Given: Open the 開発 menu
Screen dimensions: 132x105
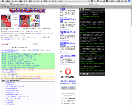Looking at the screenshot, I should [45, 1].
